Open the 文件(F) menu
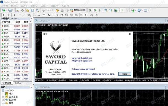168x106 pixels. point(5,6)
